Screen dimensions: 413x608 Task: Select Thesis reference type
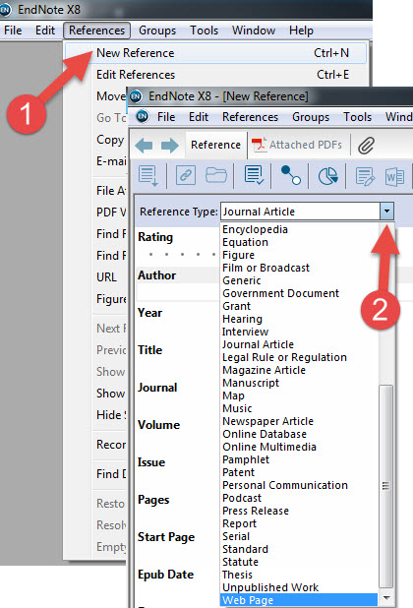(237, 575)
